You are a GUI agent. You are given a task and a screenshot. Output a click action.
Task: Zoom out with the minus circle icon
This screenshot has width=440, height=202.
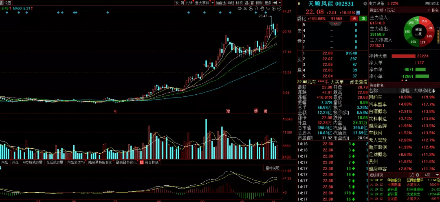click(x=279, y=9)
